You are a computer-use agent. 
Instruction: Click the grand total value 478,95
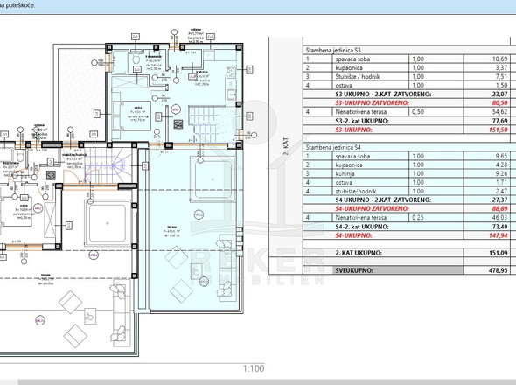click(498, 270)
